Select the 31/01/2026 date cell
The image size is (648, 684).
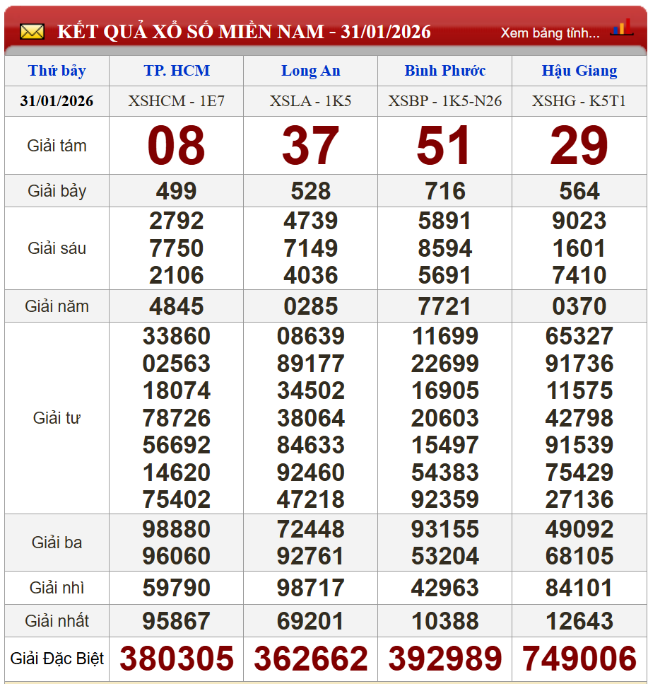[57, 101]
